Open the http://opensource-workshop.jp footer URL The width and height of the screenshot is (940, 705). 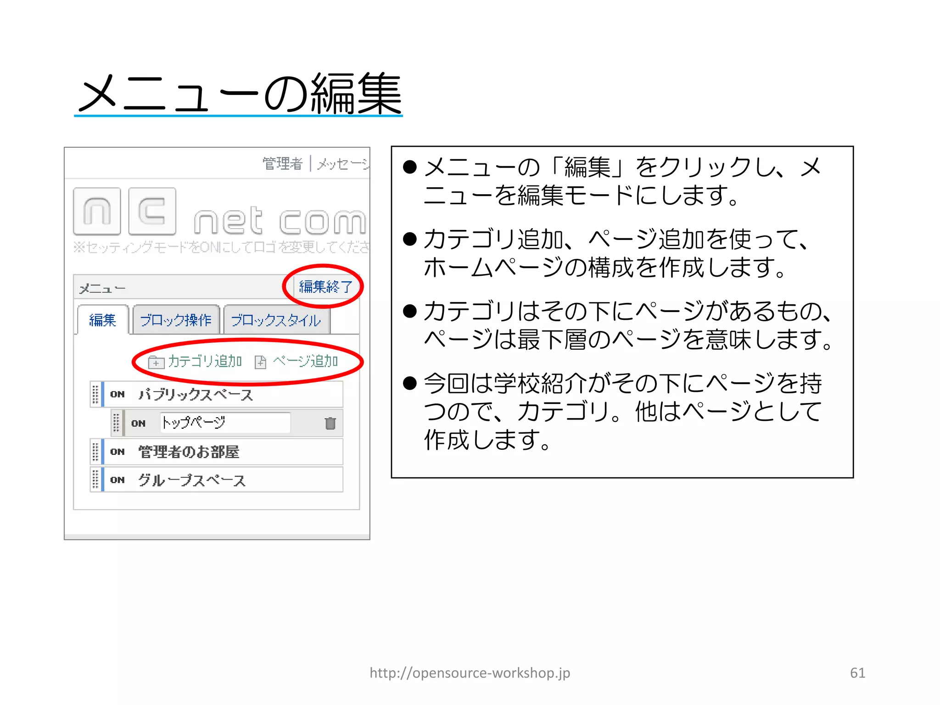pos(470,673)
